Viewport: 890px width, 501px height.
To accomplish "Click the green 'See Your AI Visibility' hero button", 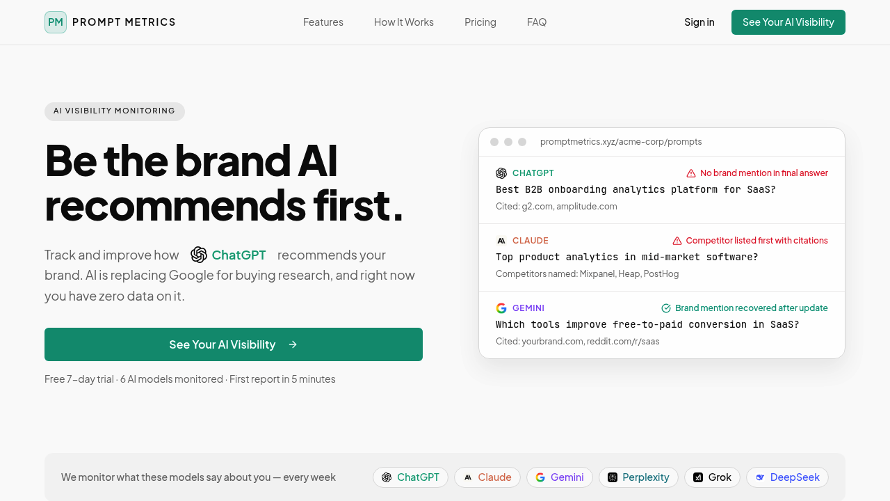I will click(x=233, y=344).
